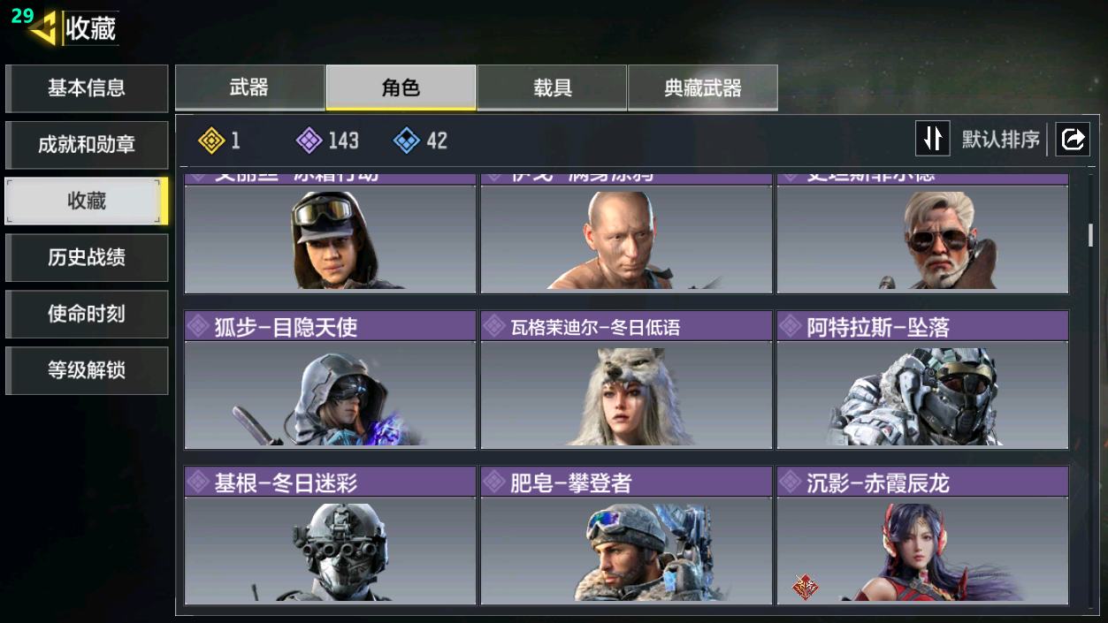Switch to the 武器 tab
Image resolution: width=1108 pixels, height=623 pixels.
pos(249,87)
